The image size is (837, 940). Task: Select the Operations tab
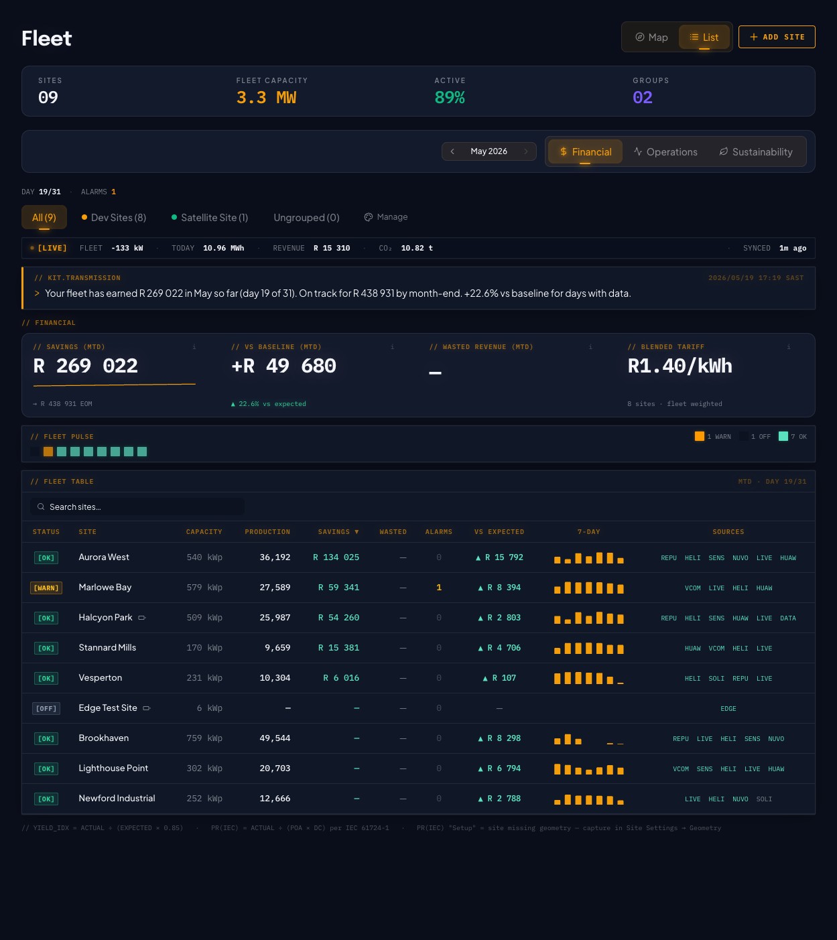click(x=665, y=152)
